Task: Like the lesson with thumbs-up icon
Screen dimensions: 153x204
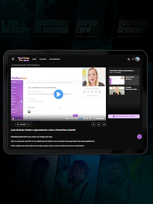Action: pos(99,124)
